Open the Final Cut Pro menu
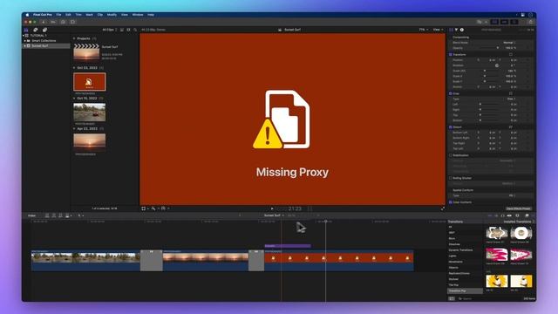Image resolution: width=558 pixels, height=314 pixels. (43, 15)
